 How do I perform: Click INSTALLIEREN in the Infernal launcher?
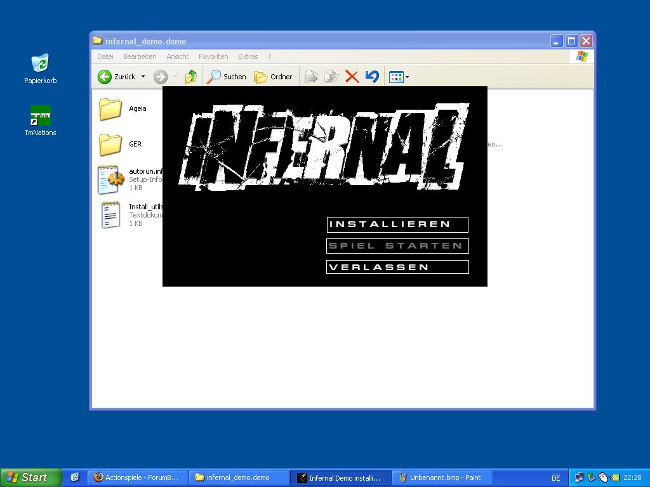tap(397, 224)
